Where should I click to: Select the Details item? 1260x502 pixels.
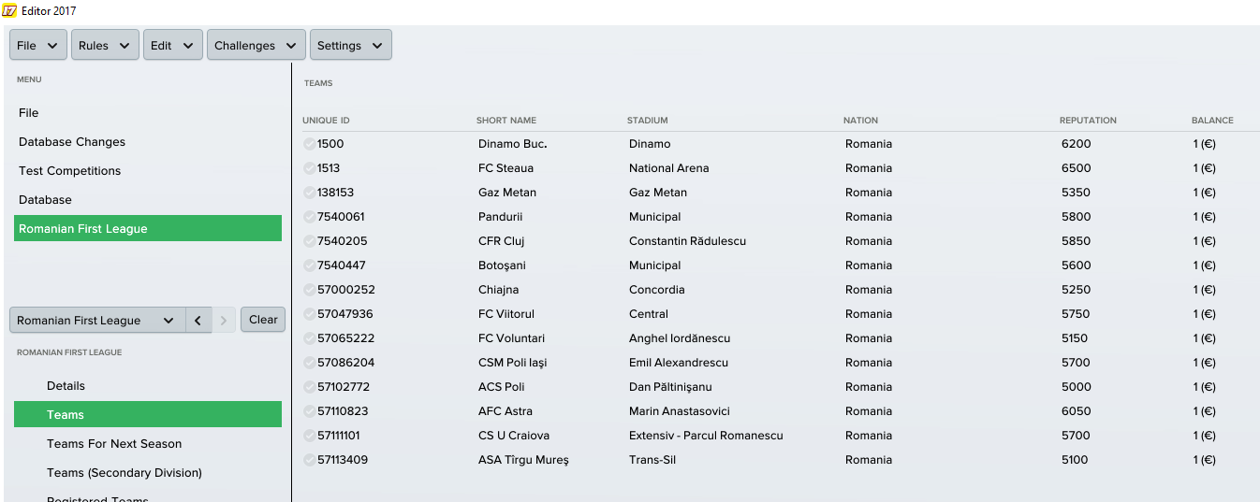(x=66, y=386)
